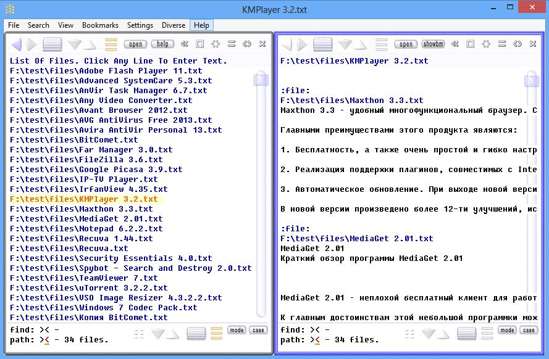Click the orange three-line icon in left toolbar
549x359 pixels.
tap(111, 44)
